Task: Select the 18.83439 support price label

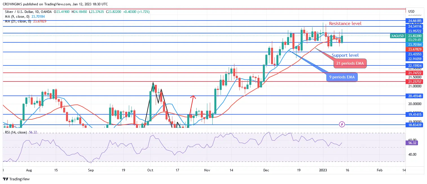Action: pyautogui.click(x=415, y=125)
